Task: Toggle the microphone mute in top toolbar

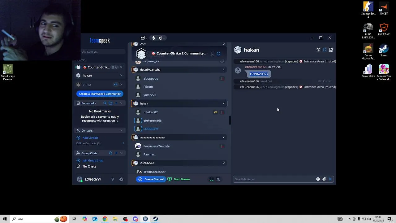Action: tap(153, 38)
